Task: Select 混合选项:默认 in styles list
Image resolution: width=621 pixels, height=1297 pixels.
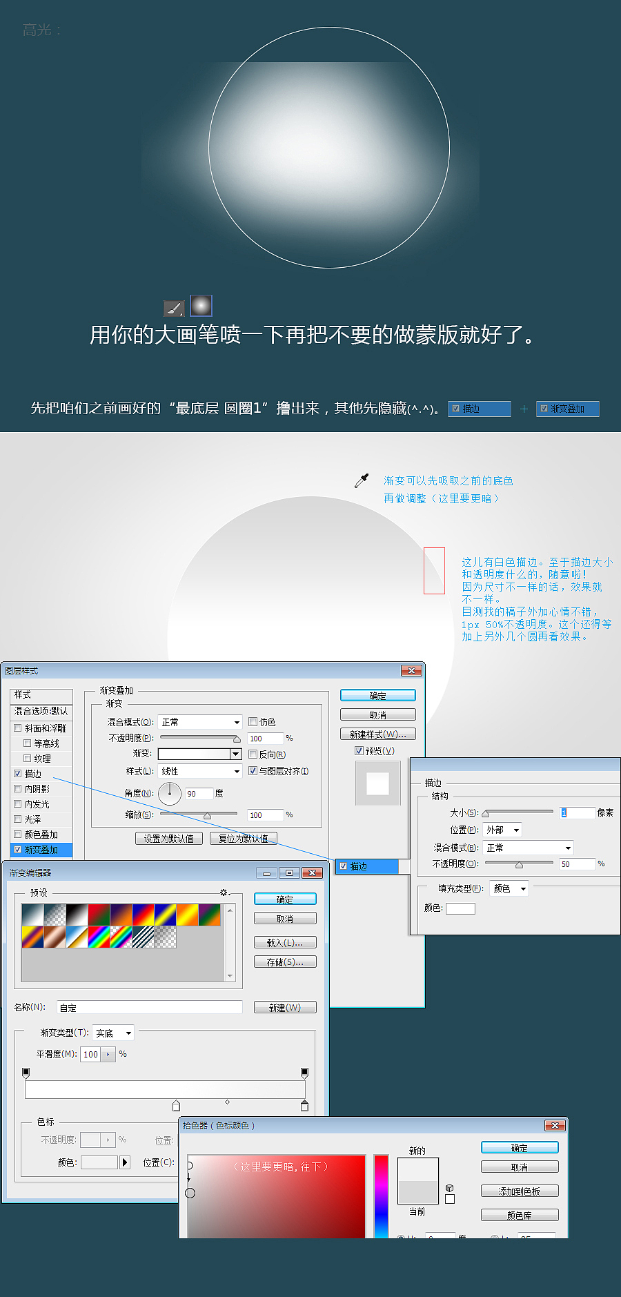Action: [x=41, y=711]
